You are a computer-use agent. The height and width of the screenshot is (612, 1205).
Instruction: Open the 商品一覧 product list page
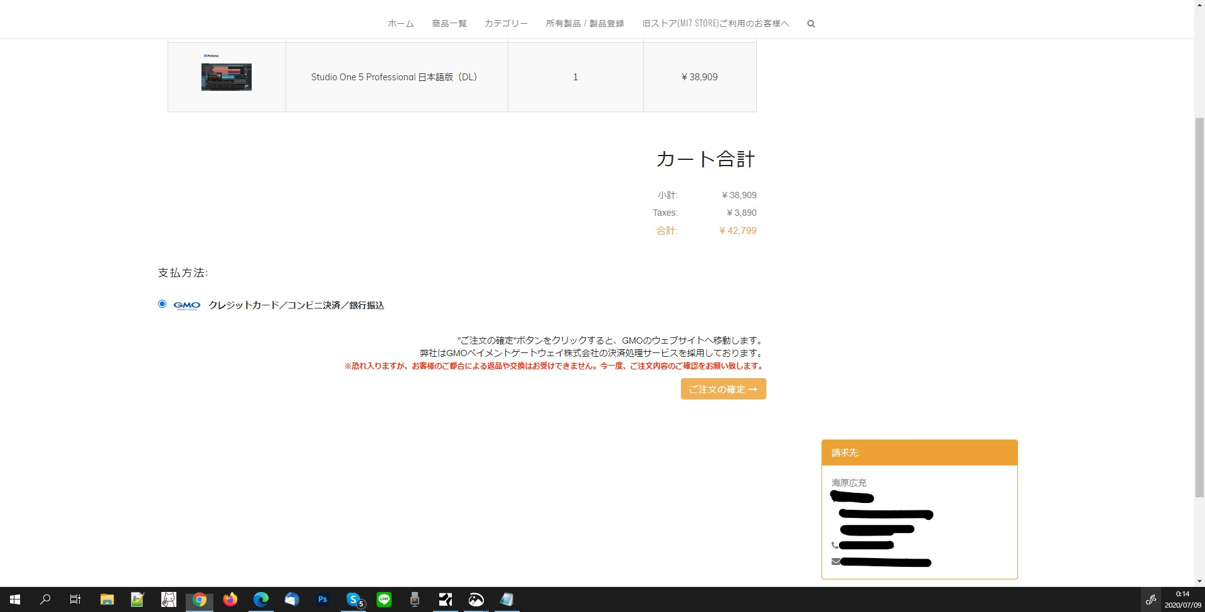pos(449,24)
